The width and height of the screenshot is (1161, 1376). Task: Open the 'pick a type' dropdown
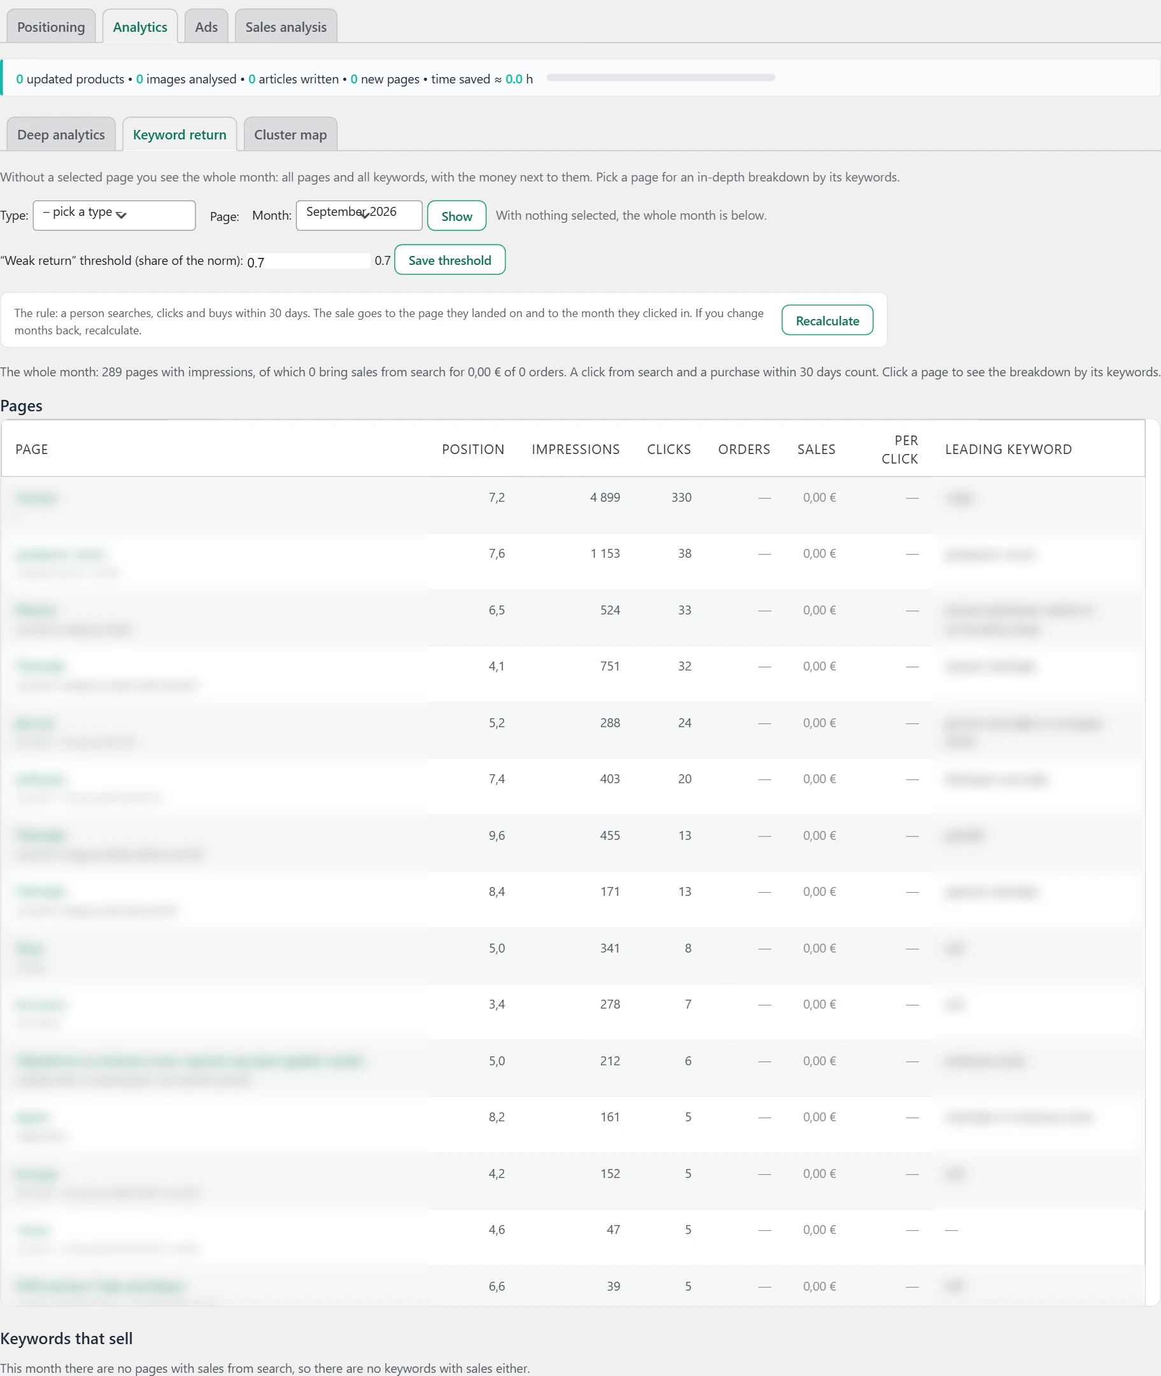114,215
